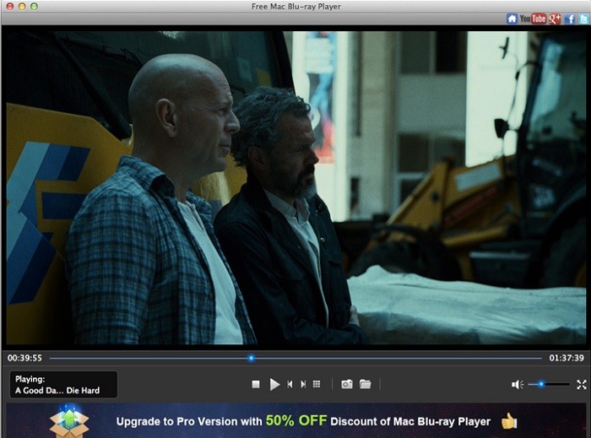The image size is (591, 438).
Task: Click the volume slider handle
Action: [541, 384]
